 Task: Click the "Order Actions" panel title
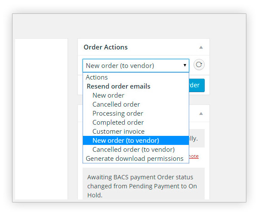[106, 47]
